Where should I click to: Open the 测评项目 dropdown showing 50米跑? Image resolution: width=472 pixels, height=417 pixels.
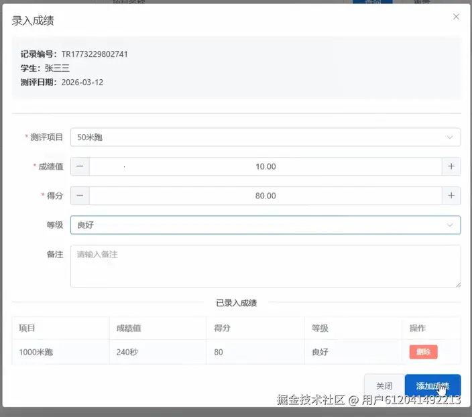click(265, 137)
